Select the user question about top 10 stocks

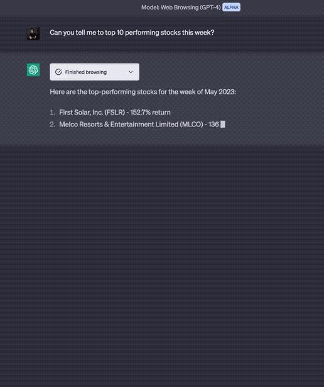(x=132, y=32)
